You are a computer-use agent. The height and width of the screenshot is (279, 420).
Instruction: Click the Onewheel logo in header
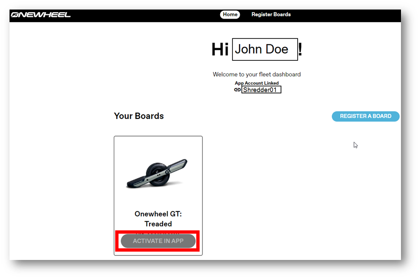(x=41, y=15)
